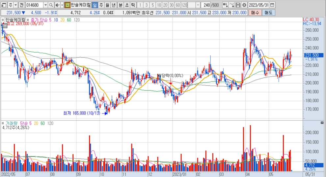This screenshot has height=177, width=326.
Task: Click the 최고 269,000 (05/31) high label
Action: [x=25, y=24]
